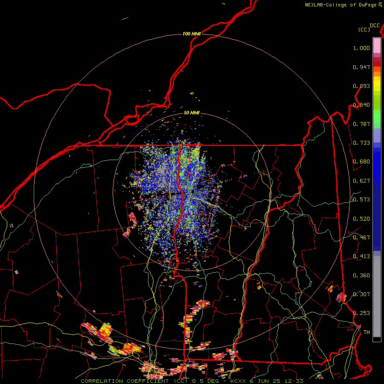Click the 0.840 scale value
The height and width of the screenshot is (384, 384).
[361, 105]
